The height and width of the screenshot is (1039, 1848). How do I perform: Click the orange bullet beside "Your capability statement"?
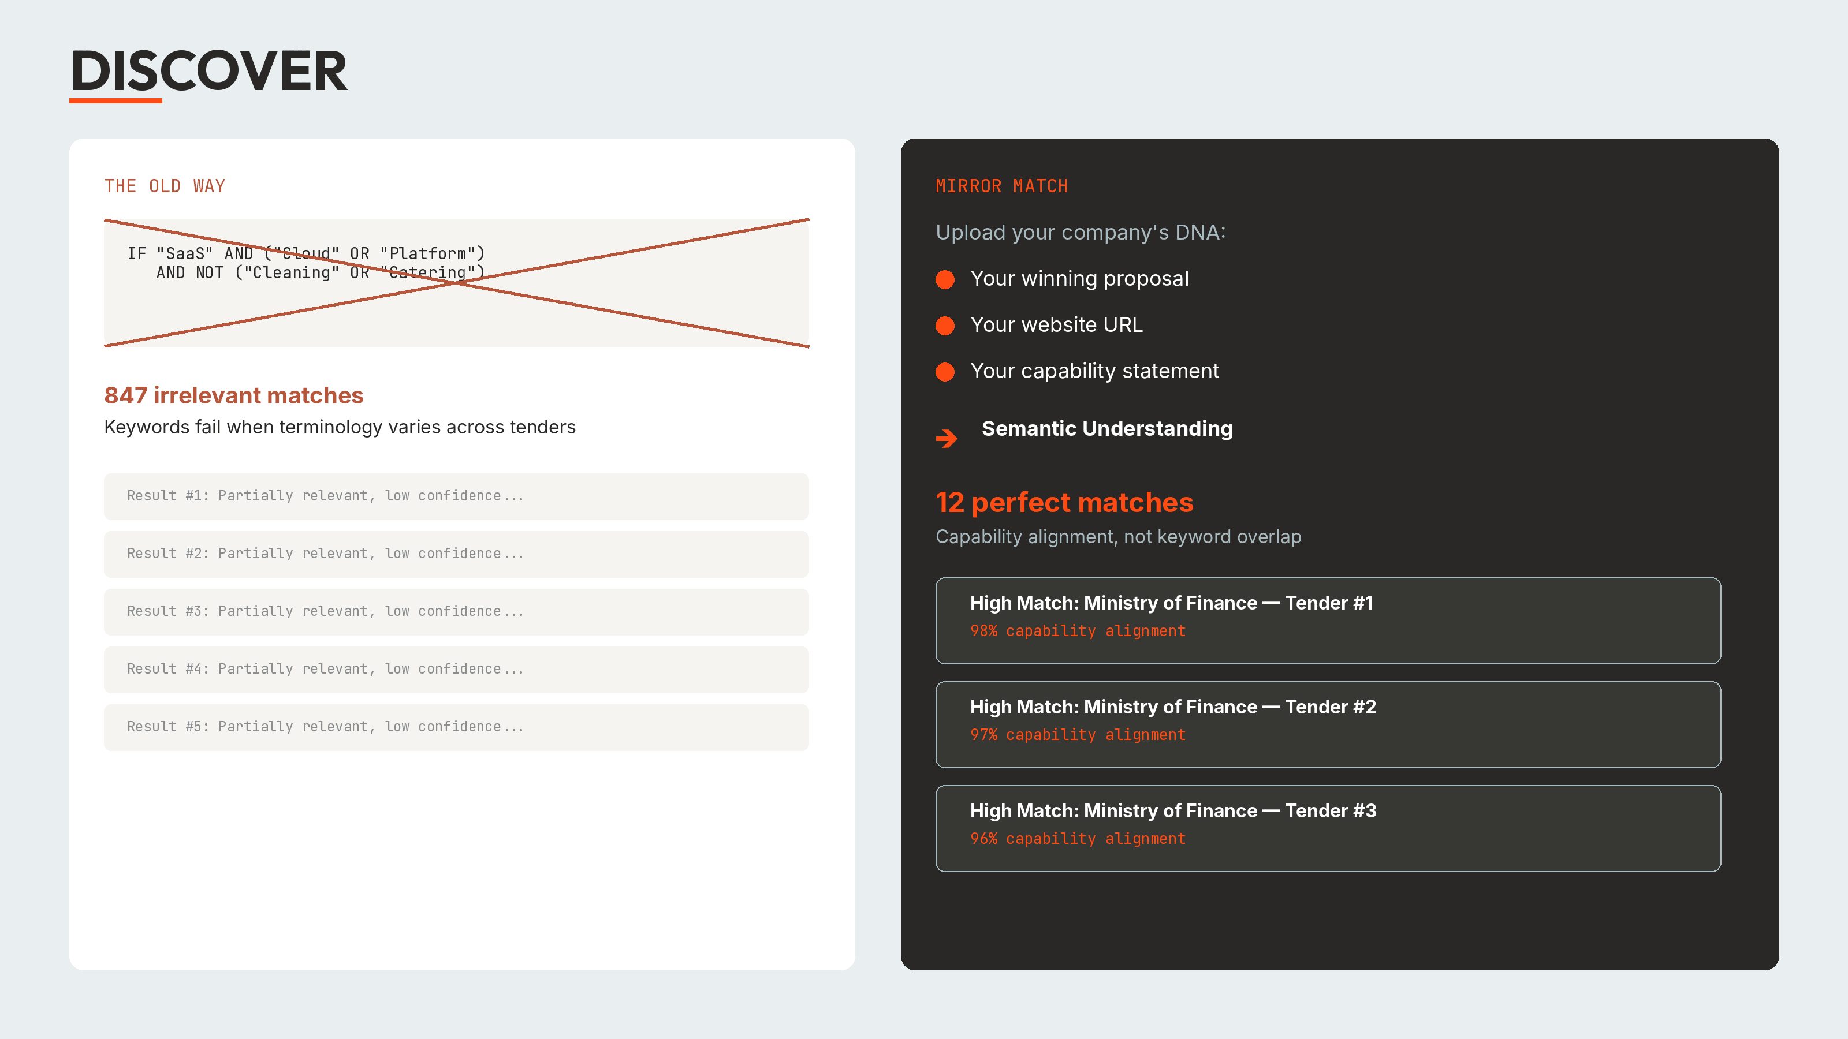click(945, 371)
